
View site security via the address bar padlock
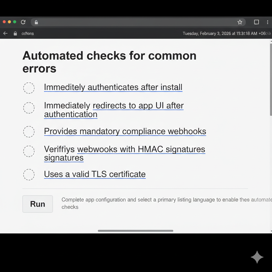pyautogui.click(x=36, y=22)
